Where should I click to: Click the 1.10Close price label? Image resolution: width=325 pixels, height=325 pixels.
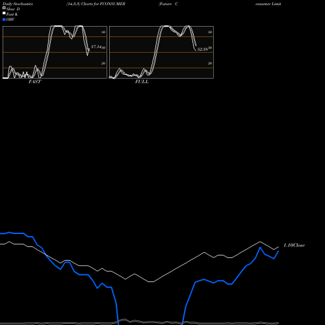click(x=294, y=245)
